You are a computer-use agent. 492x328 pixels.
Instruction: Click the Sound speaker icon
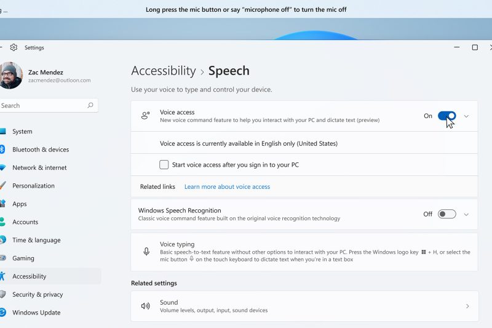coord(145,306)
